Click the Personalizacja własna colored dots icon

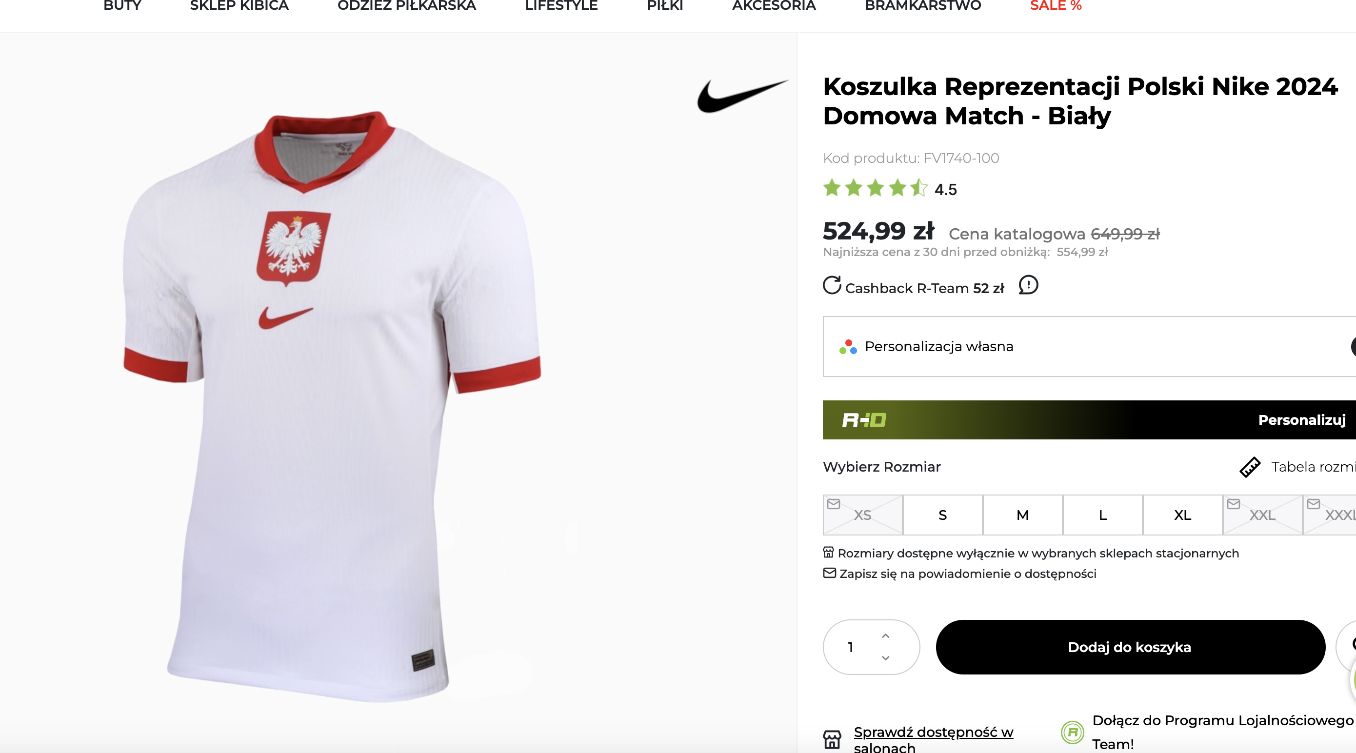point(848,347)
